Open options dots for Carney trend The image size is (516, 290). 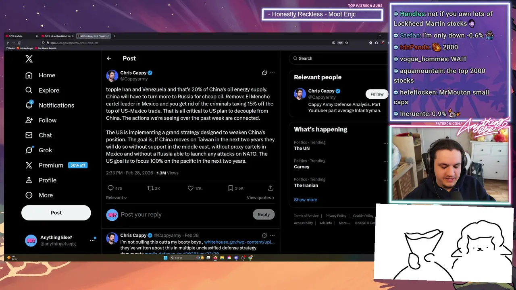[385, 162]
